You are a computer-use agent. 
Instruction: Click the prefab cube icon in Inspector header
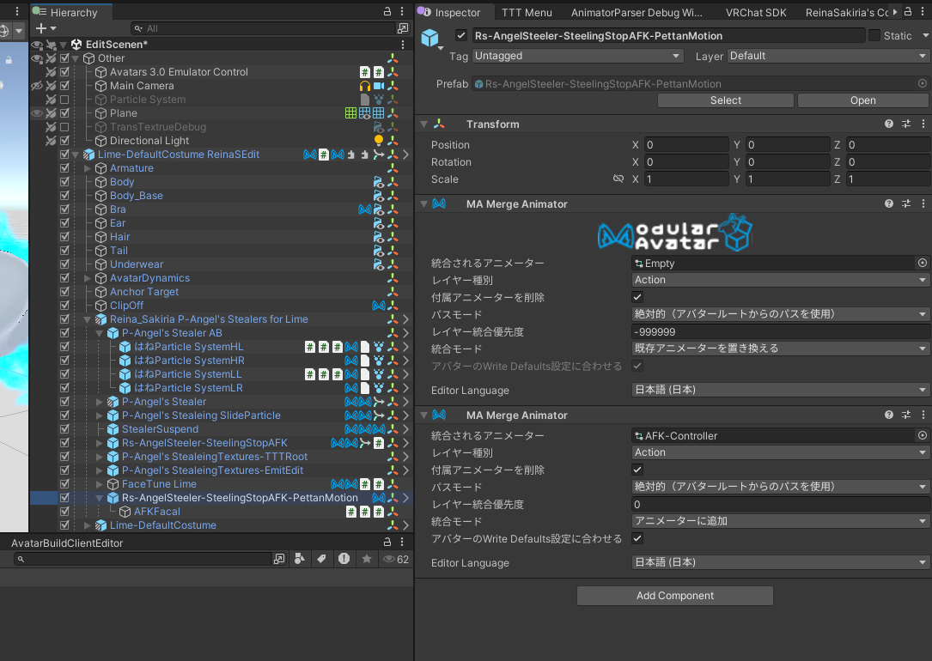point(429,38)
